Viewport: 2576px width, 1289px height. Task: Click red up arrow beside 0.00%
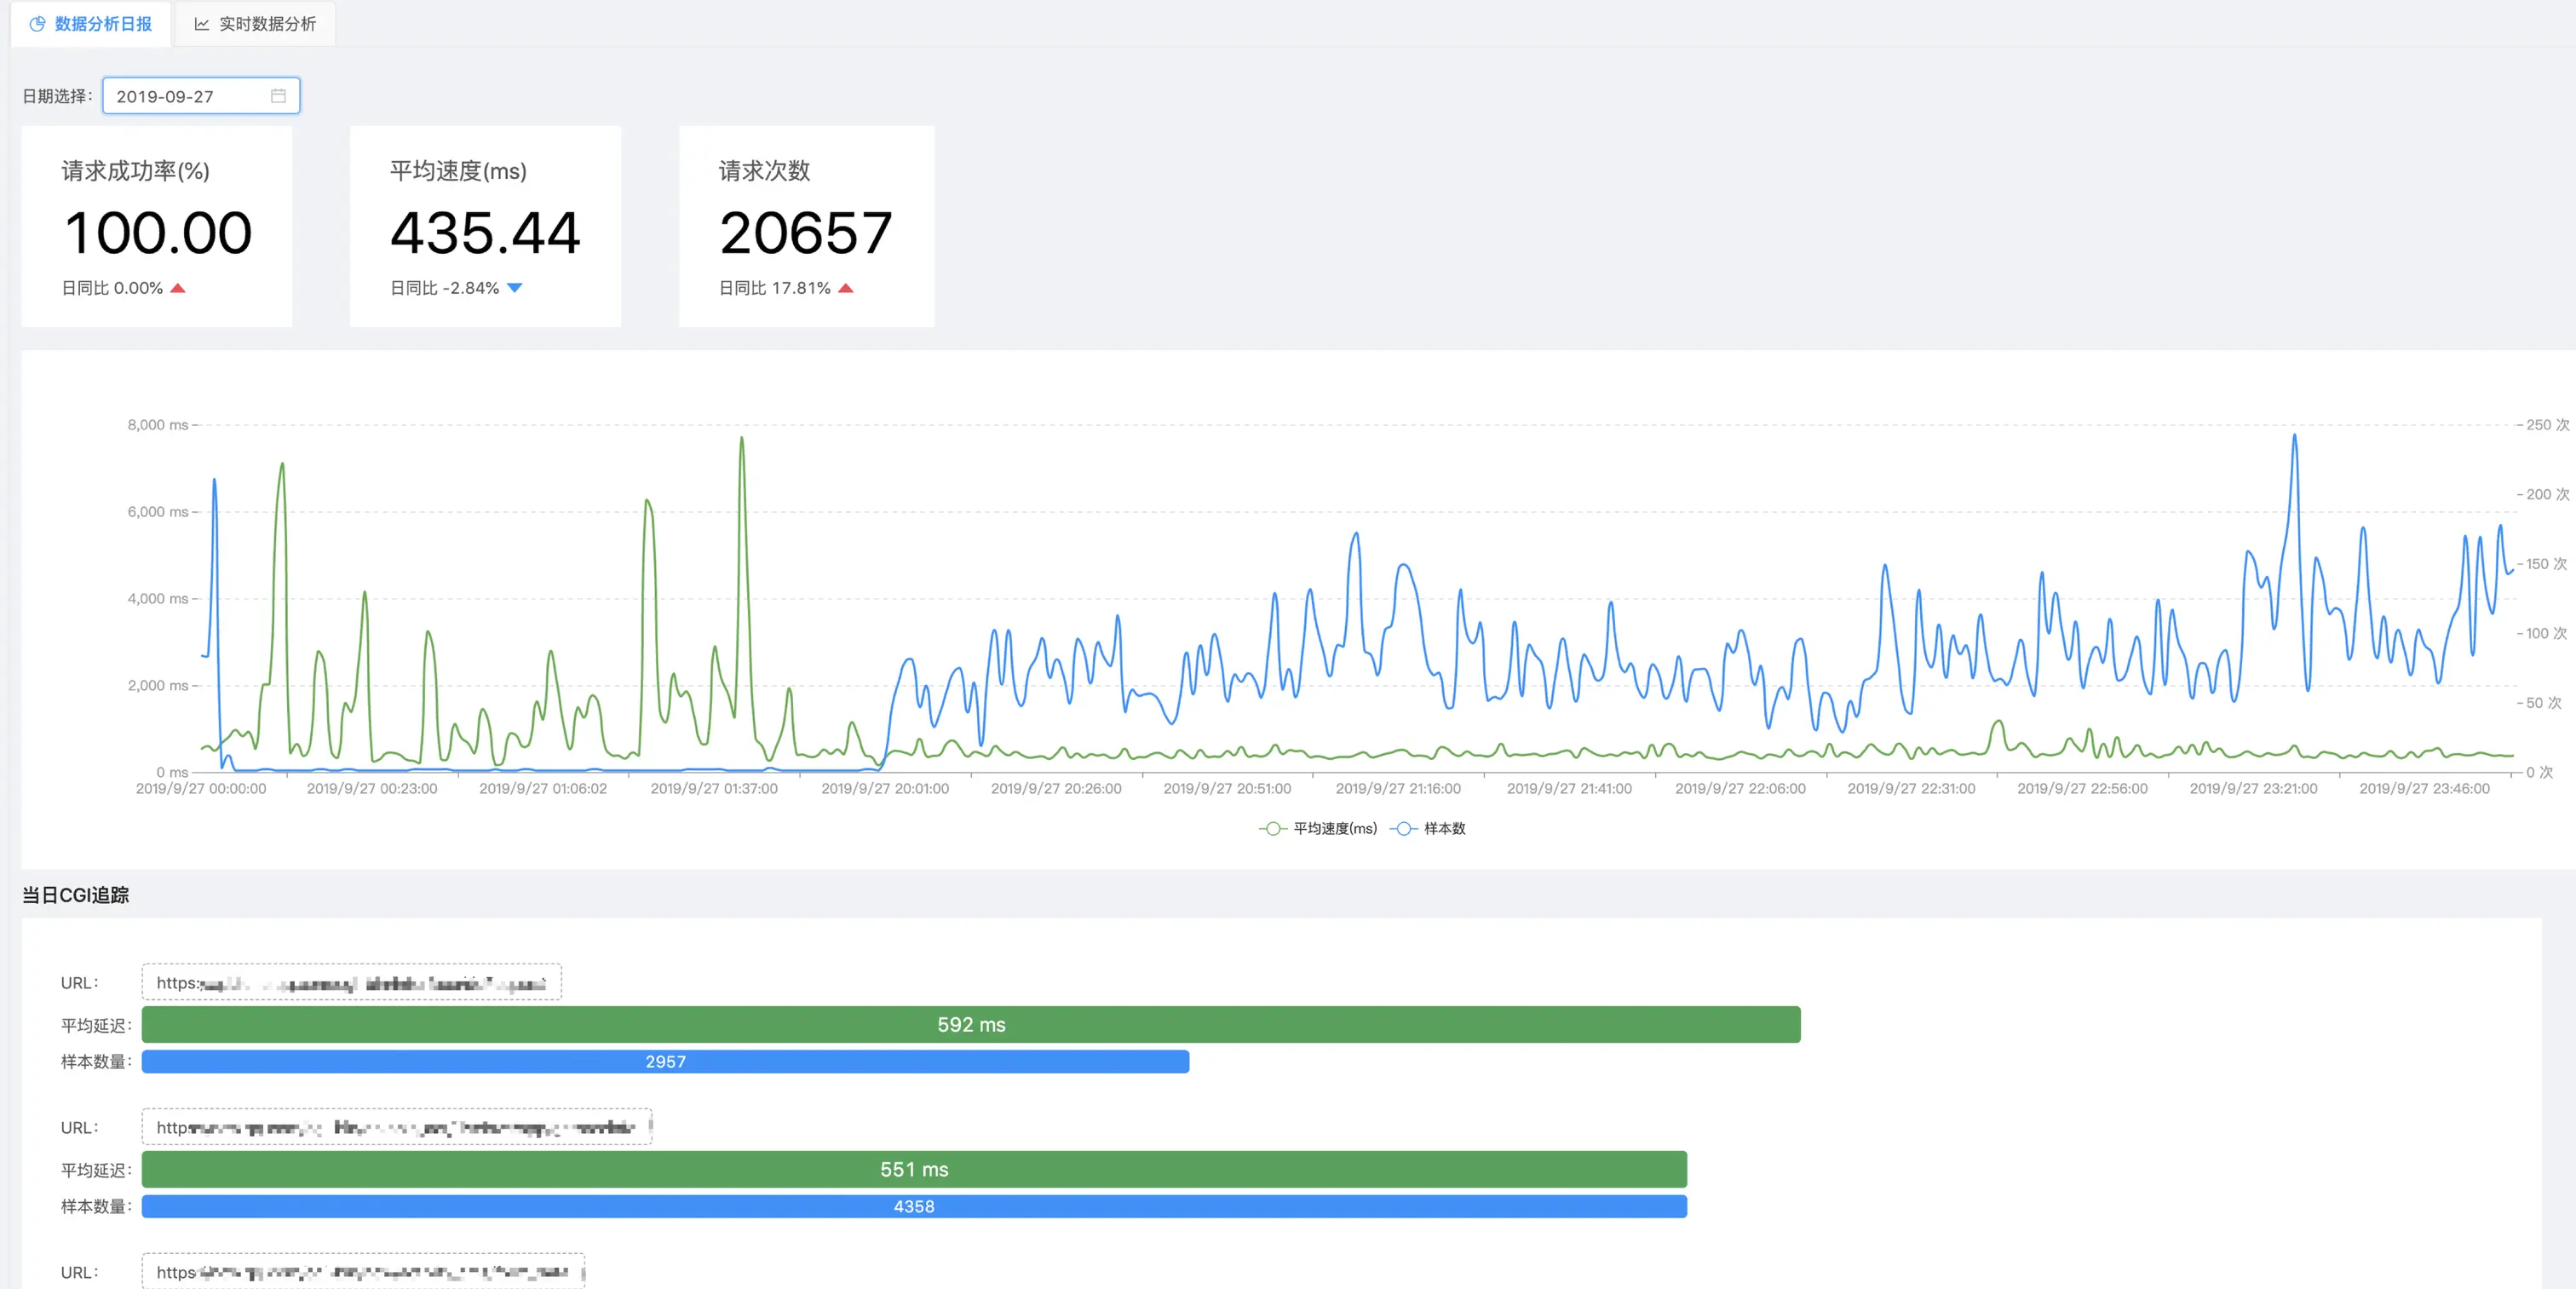178,288
